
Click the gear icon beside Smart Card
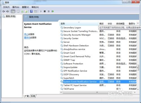coord(62,53)
